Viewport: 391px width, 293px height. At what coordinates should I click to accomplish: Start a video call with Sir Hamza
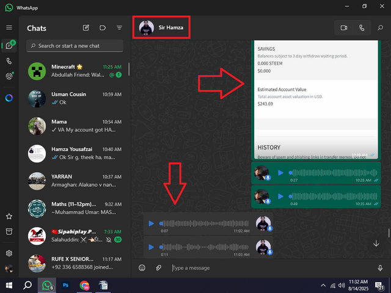click(x=344, y=27)
